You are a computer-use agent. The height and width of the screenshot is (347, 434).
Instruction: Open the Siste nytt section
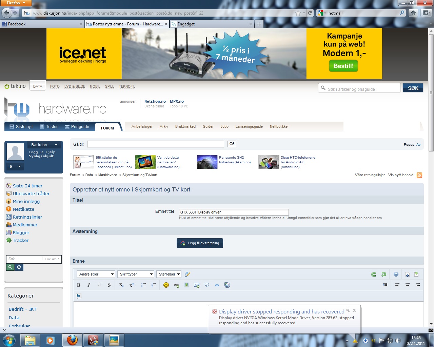click(21, 127)
